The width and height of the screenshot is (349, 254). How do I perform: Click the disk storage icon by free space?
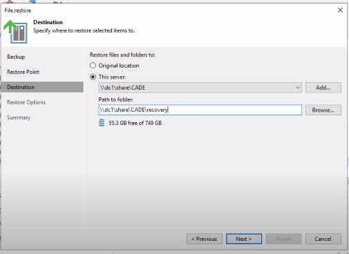tap(102, 123)
